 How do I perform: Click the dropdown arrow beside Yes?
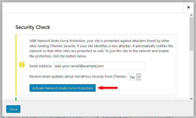[x=139, y=77]
